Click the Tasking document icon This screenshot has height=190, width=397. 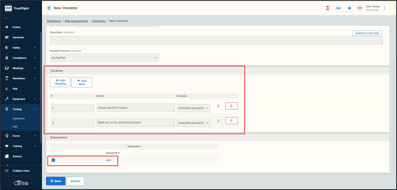click(x=7, y=109)
